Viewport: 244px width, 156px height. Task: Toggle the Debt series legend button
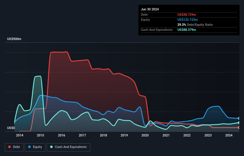tap(14, 147)
